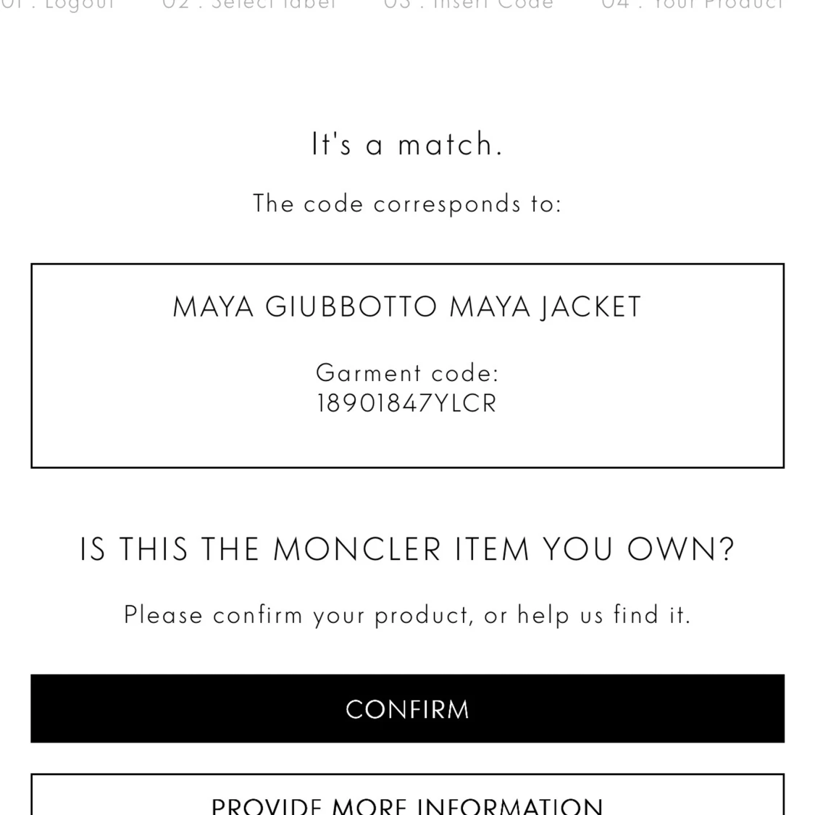815x815 pixels.
Task: Click the Logout step at top
Action: pyautogui.click(x=59, y=4)
